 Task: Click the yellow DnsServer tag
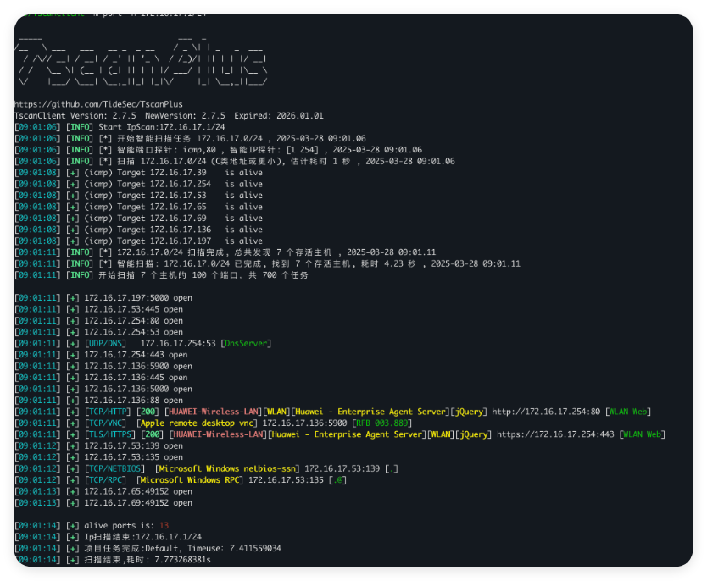pos(244,344)
